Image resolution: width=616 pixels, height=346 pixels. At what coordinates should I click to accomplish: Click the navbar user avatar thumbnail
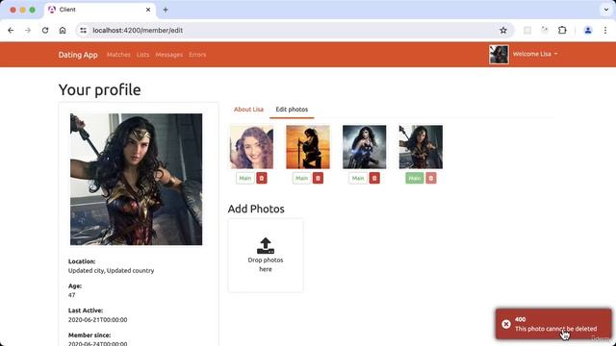pos(499,54)
